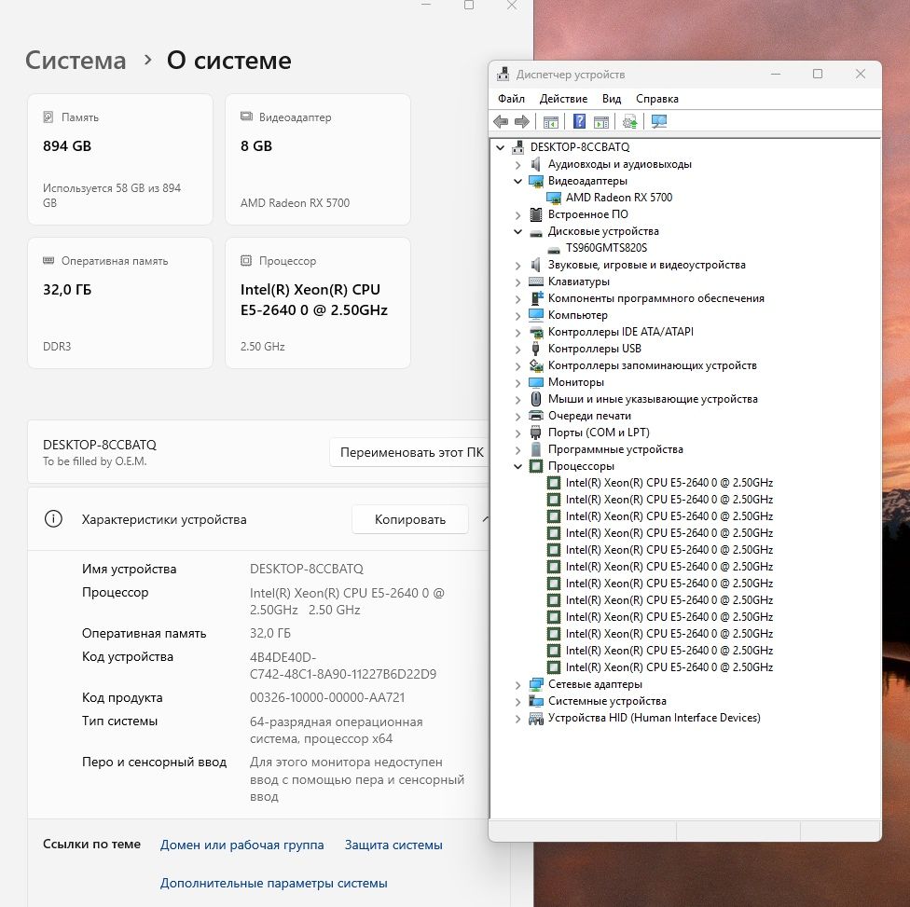Collapse the Видеоадаптеры category chevron
The image size is (910, 907).
[x=518, y=181]
